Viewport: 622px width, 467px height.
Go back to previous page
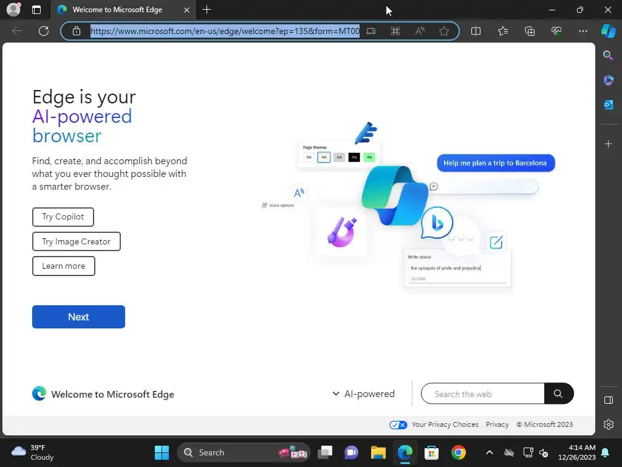pos(17,31)
